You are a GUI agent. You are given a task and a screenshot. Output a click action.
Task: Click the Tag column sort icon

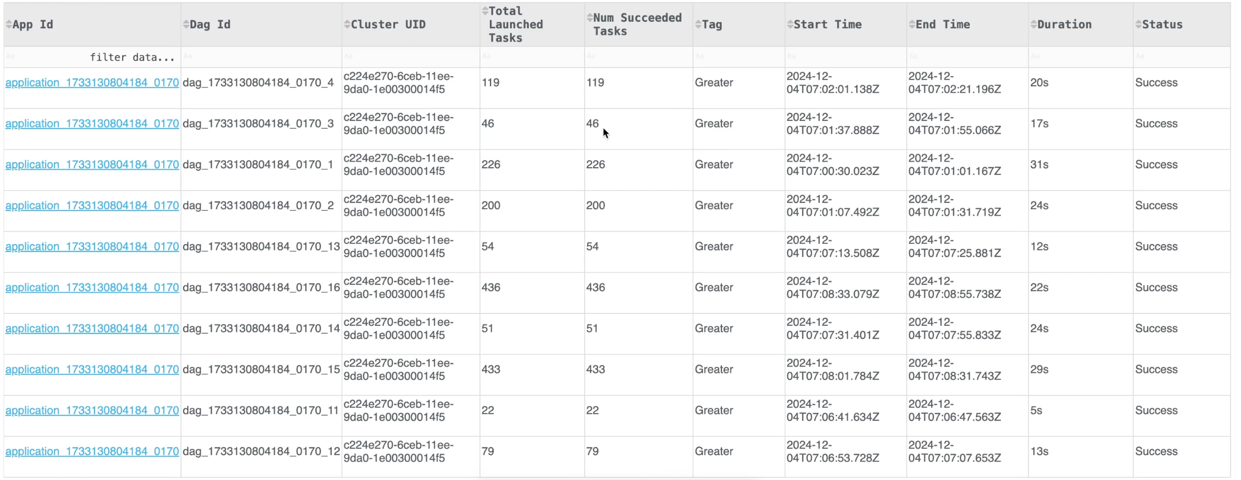pos(698,24)
